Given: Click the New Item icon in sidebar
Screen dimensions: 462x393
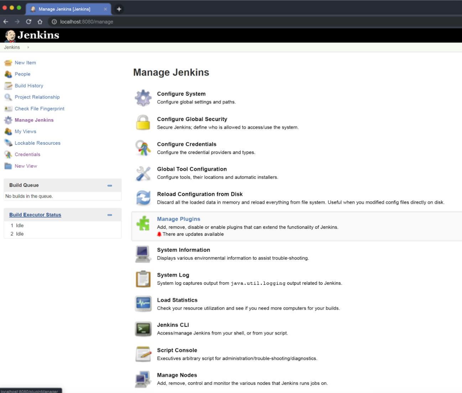Looking at the screenshot, I should [8, 63].
